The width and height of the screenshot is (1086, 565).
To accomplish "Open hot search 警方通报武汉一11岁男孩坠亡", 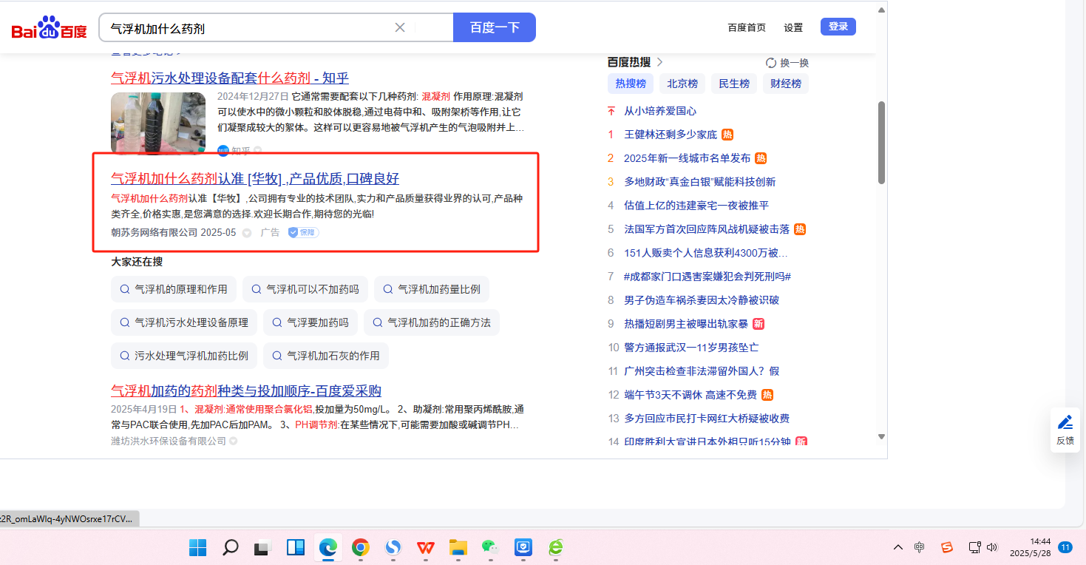I will [x=691, y=348].
